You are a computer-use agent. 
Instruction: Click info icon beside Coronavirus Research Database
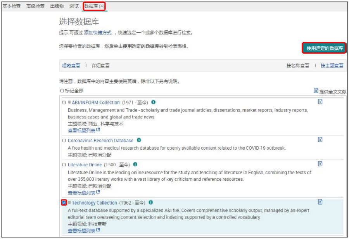(x=139, y=140)
